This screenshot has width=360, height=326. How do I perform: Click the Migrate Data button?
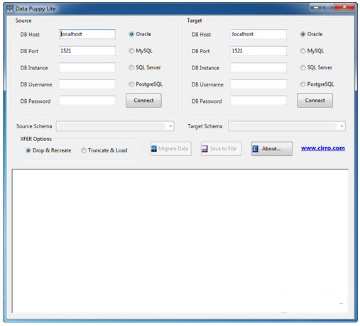coord(170,149)
